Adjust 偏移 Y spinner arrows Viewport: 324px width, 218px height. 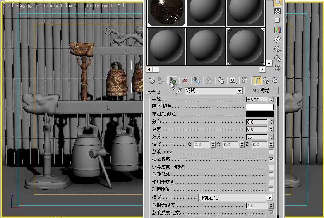coord(242,144)
